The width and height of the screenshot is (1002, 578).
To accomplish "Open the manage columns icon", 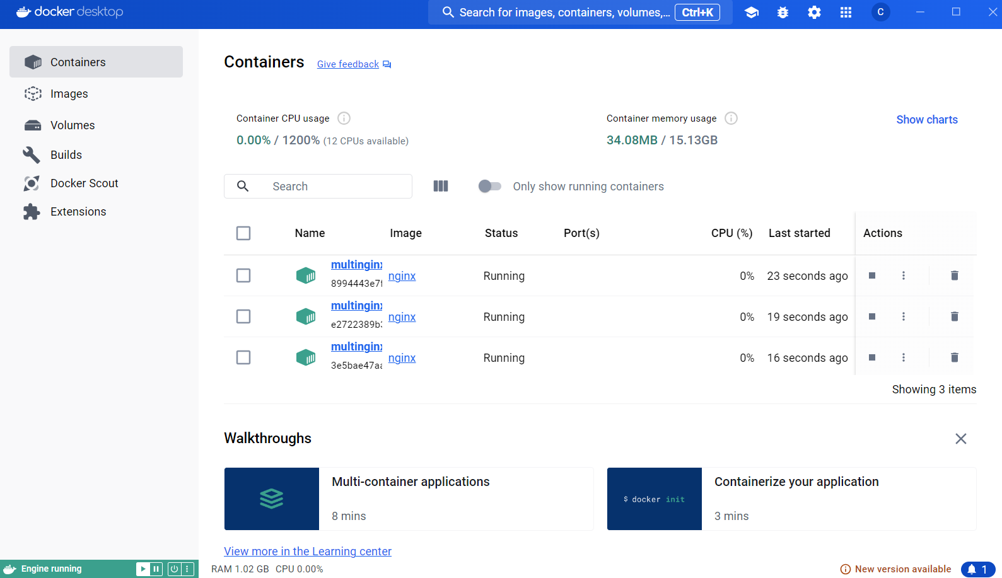I will point(441,186).
